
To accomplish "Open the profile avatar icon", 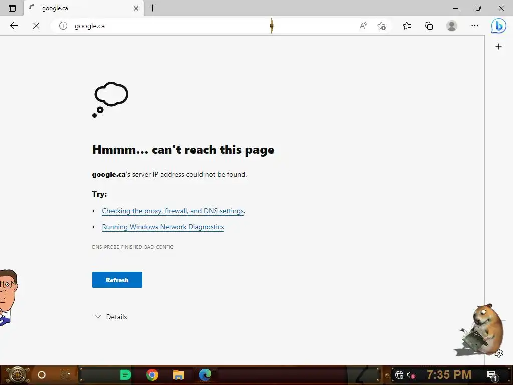I will point(452,26).
